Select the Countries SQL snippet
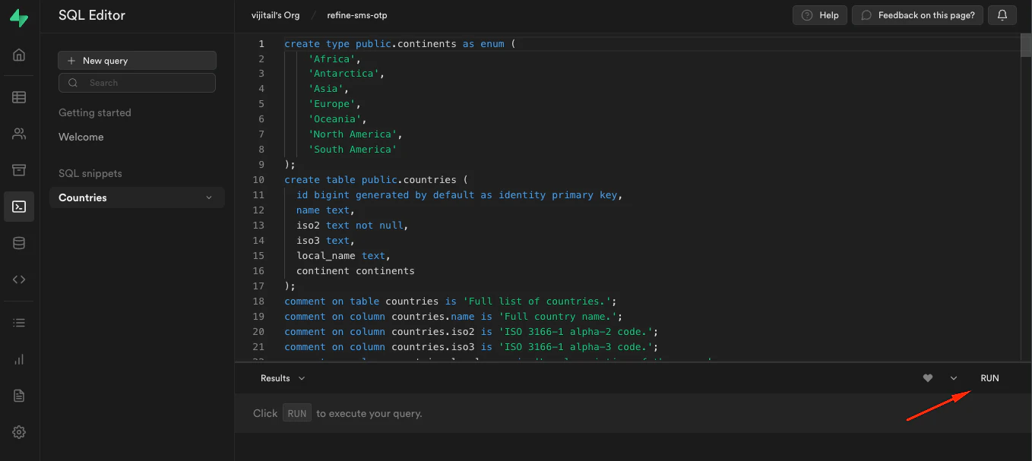 pyautogui.click(x=83, y=198)
